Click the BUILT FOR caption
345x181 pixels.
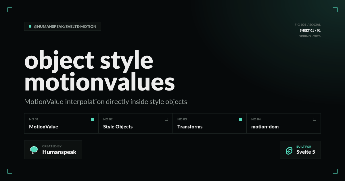click(x=304, y=147)
